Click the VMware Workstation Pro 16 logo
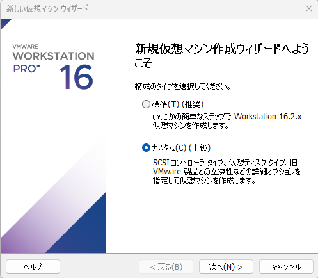The image size is (318, 278). click(x=53, y=67)
